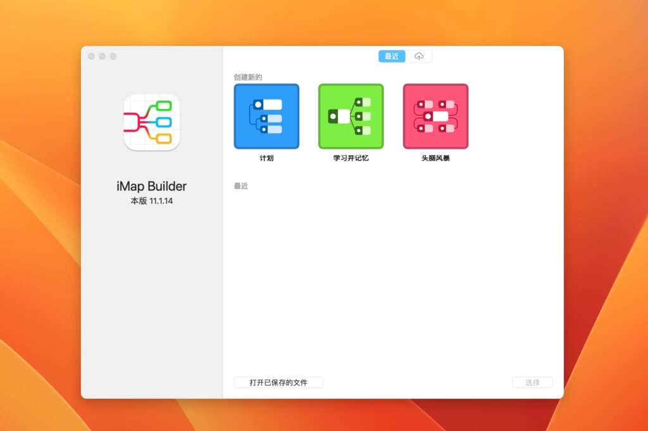The height and width of the screenshot is (431, 648).
Task: Click the brainstorm diagram graphic
Action: coord(435,116)
